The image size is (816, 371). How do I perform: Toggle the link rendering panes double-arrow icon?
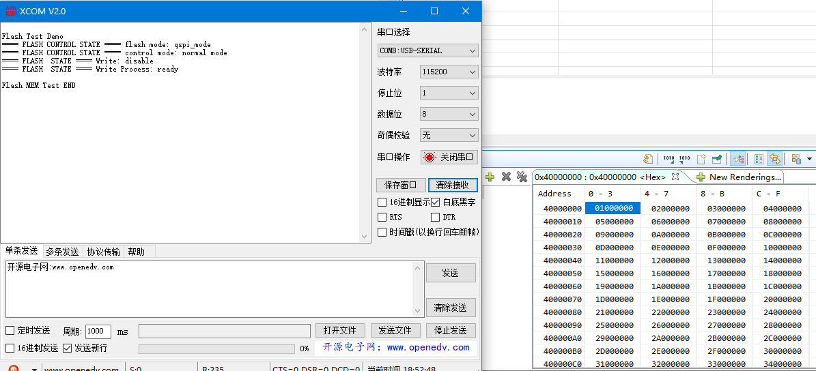coord(776,159)
